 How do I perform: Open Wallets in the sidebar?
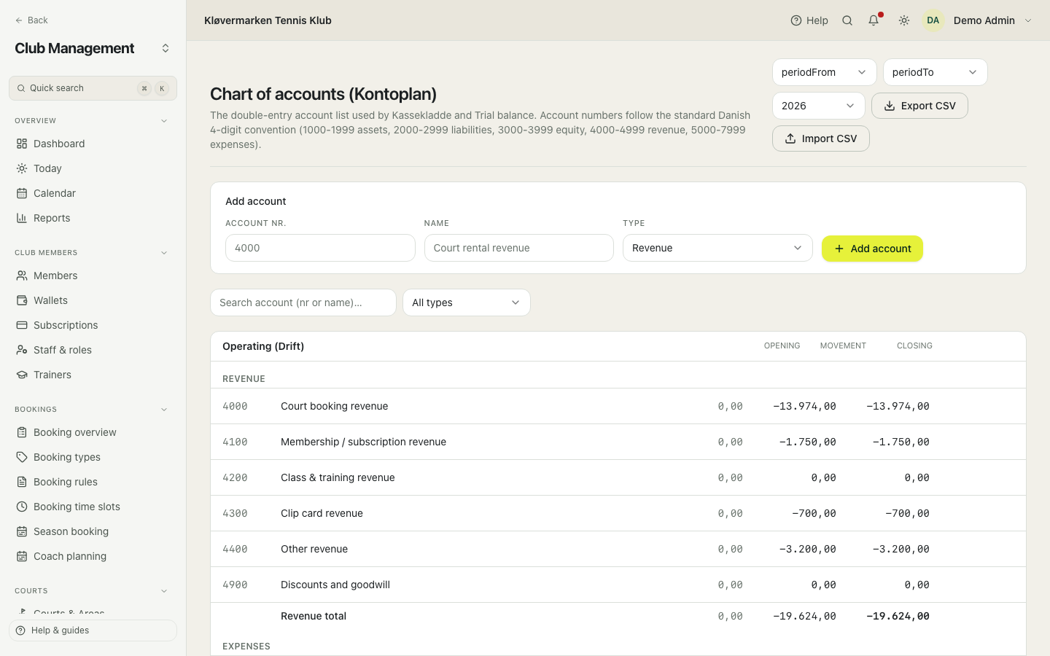93,300
